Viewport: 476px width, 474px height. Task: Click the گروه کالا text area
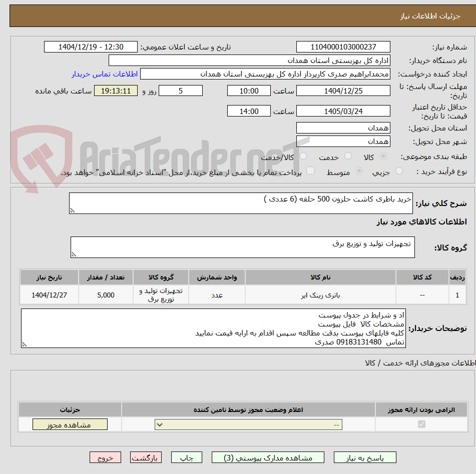pos(243,247)
